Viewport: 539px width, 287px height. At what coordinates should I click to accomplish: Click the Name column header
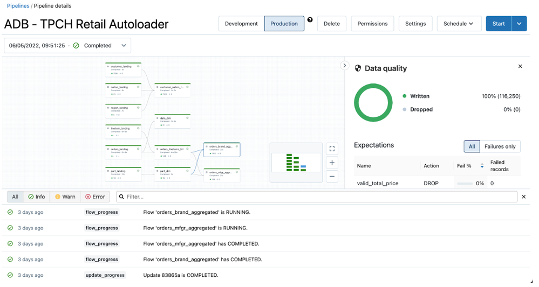coord(364,166)
